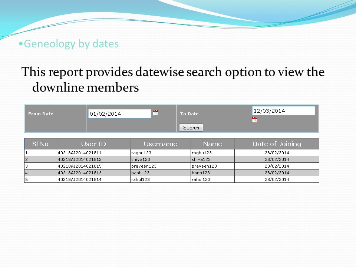Click the From Date label

[41, 114]
